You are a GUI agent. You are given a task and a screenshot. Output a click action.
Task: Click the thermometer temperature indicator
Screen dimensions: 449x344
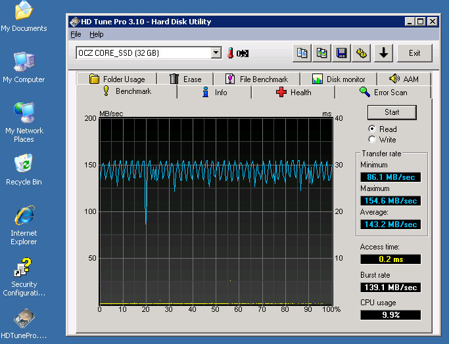click(231, 53)
